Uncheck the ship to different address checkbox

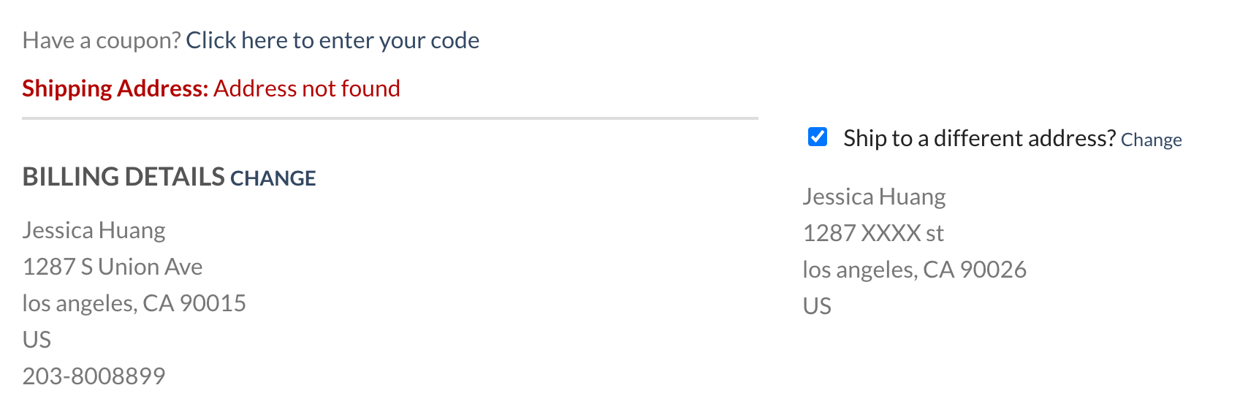pos(818,137)
